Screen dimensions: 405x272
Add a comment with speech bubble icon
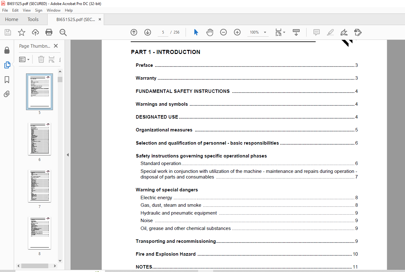(x=317, y=32)
